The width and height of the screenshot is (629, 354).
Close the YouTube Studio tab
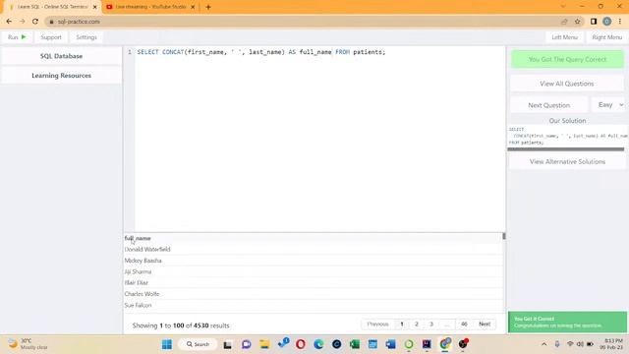pyautogui.click(x=193, y=7)
